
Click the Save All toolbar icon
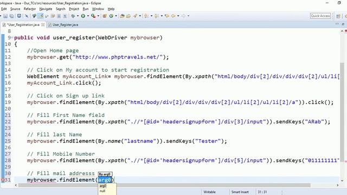coord(12,16)
